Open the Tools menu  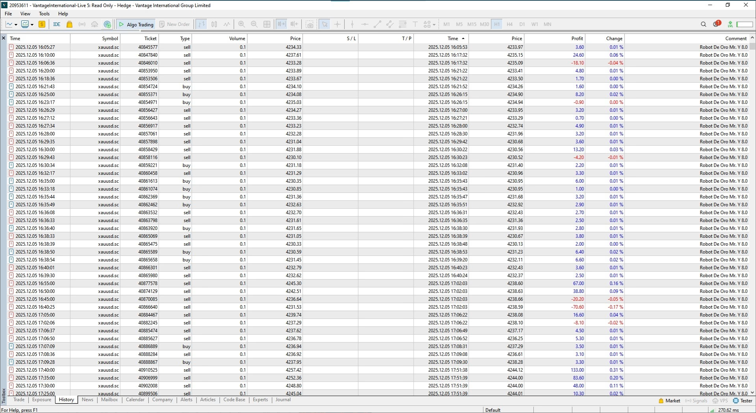[44, 14]
